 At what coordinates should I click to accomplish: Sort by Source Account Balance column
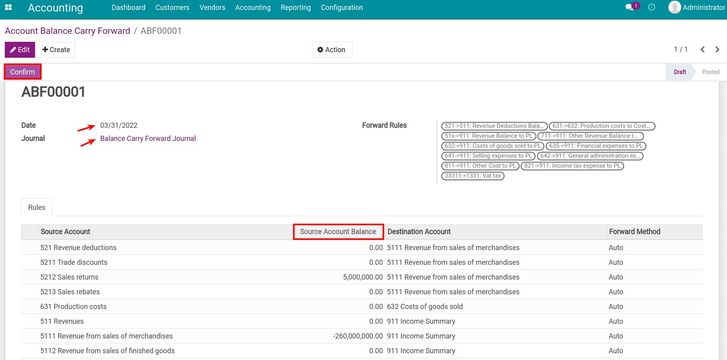[x=338, y=232]
